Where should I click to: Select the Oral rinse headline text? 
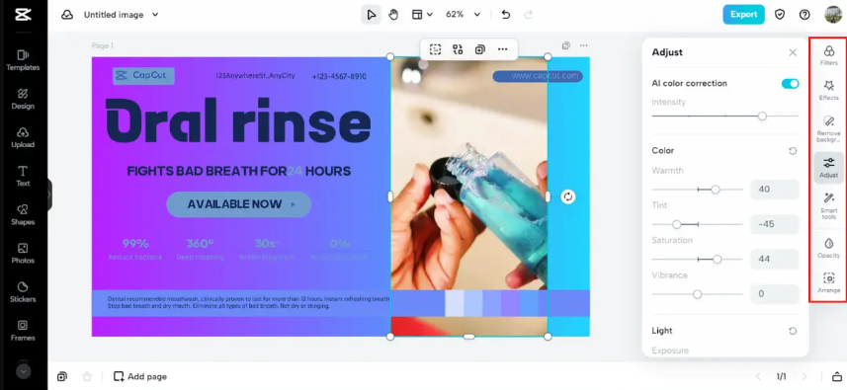click(238, 120)
